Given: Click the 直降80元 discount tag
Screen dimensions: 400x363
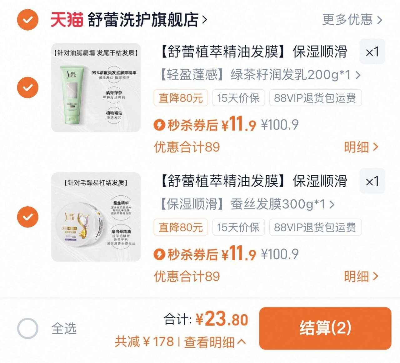Looking at the screenshot, I should 181,98.
